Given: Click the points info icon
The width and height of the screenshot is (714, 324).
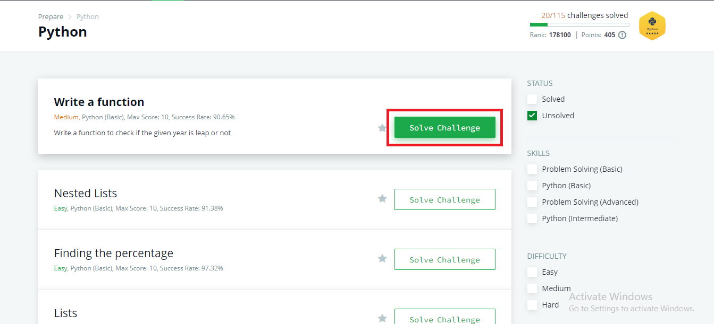Looking at the screenshot, I should point(622,35).
